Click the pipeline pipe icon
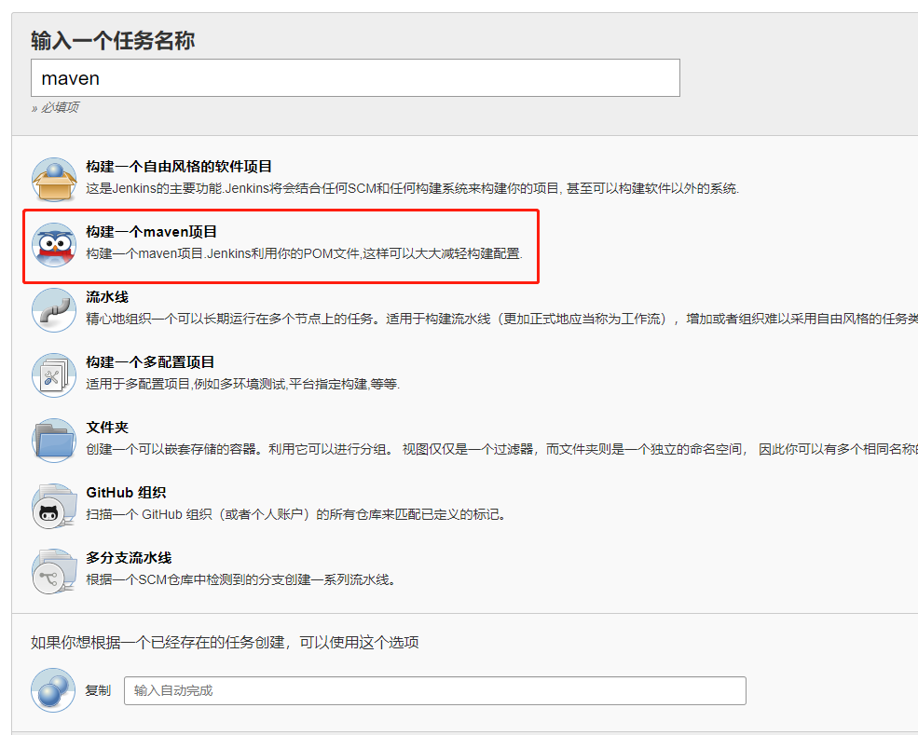918x735 pixels. (x=54, y=310)
